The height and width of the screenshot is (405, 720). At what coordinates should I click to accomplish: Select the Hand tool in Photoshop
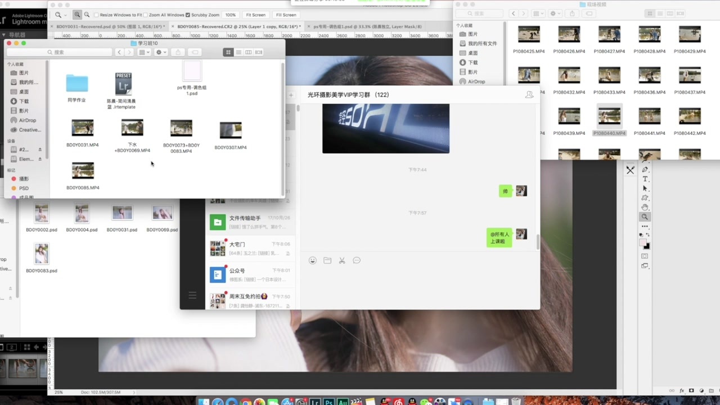coord(645,208)
